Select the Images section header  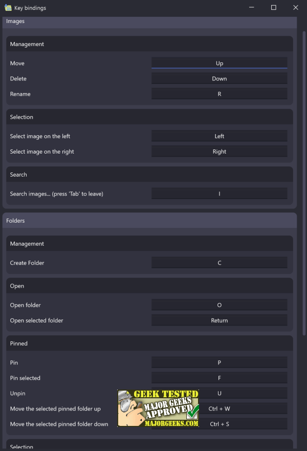point(15,21)
